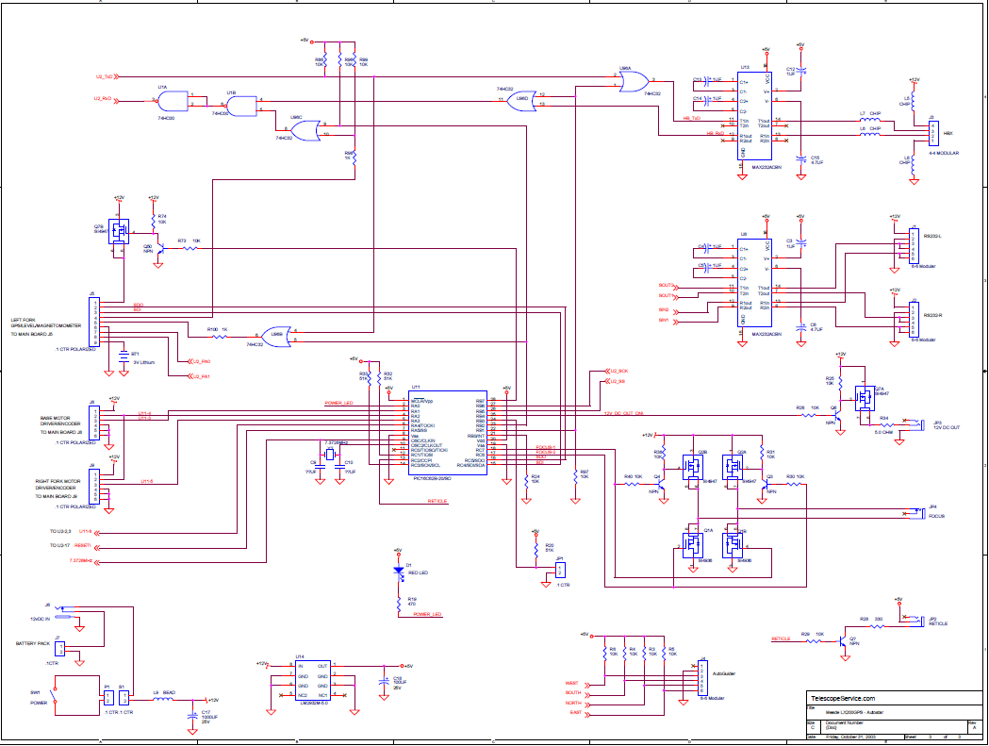Click the TelescopeService.com title block text
This screenshot has height=746, width=989.
pos(843,699)
